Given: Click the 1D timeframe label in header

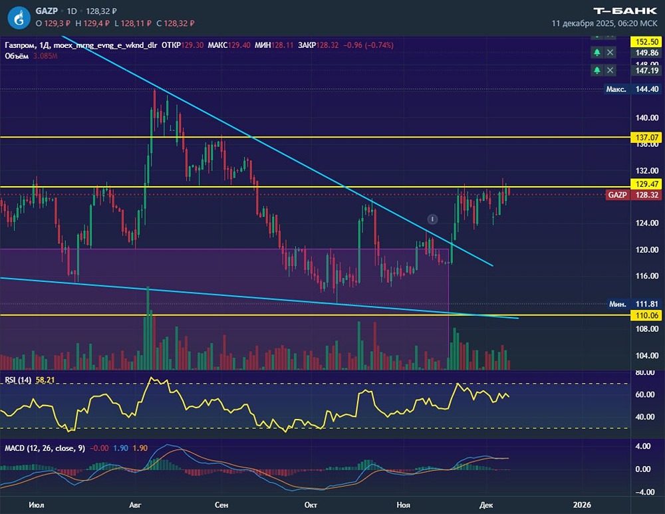Looking at the screenshot, I should click(x=72, y=11).
